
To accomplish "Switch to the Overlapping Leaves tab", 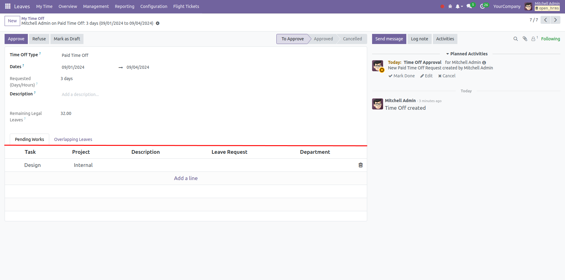I will (73, 139).
